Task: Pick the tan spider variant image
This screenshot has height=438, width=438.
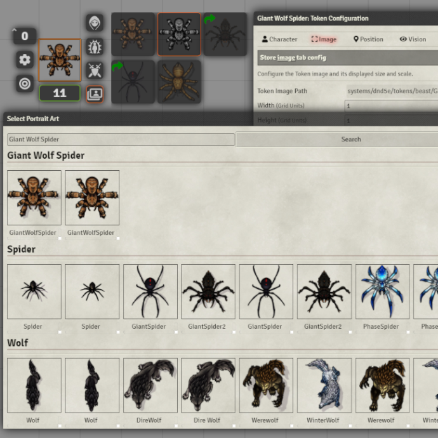Action: [x=179, y=81]
